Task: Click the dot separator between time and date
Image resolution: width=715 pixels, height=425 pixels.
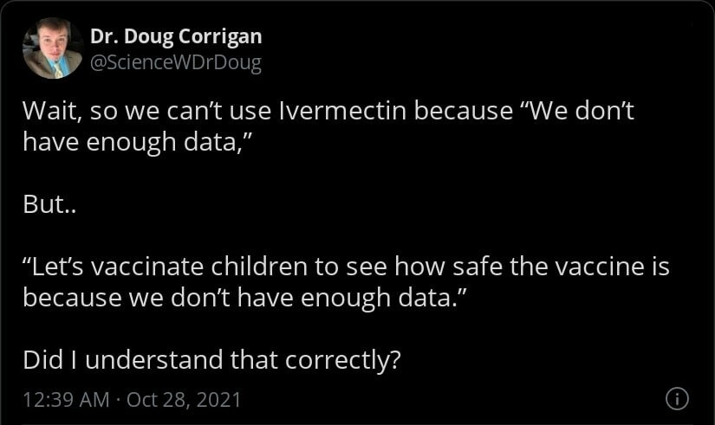Action: coord(119,400)
